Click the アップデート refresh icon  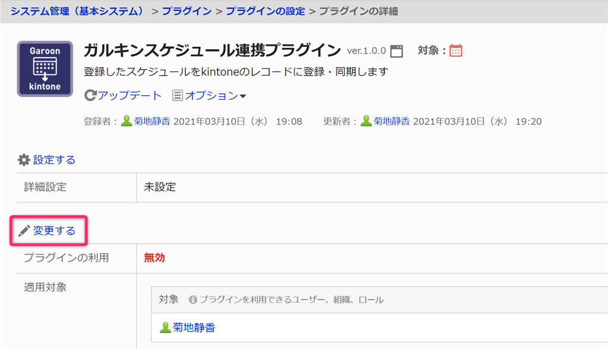point(90,96)
